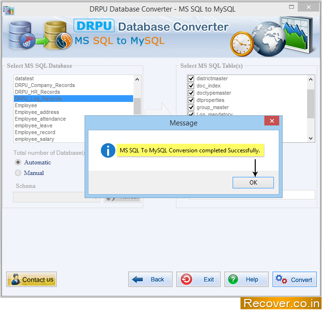Image resolution: width=322 pixels, height=311 pixels.
Task: Select employee_leave database entry
Action: (50, 125)
